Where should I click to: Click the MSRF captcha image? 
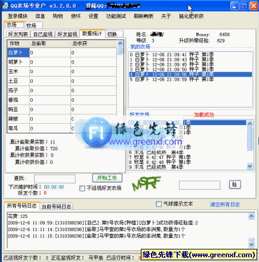147,183
